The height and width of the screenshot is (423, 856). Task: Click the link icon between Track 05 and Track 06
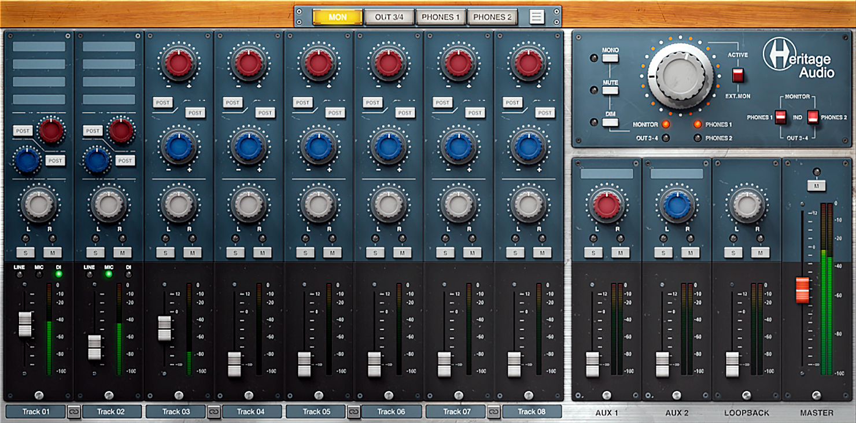tap(353, 411)
